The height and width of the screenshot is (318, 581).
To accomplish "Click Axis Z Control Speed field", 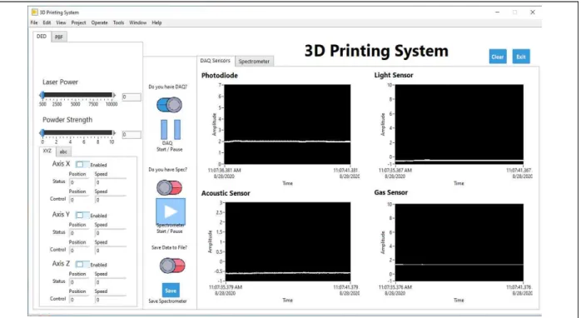I will coord(111,300).
